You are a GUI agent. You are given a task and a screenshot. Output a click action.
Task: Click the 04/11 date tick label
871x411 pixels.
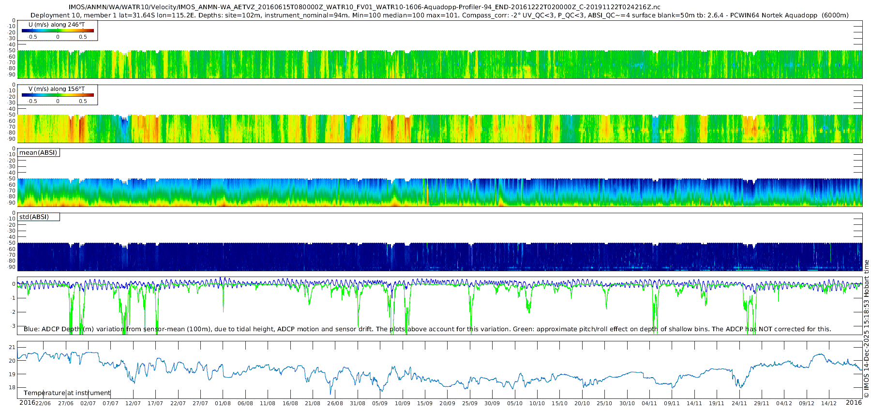click(x=649, y=403)
